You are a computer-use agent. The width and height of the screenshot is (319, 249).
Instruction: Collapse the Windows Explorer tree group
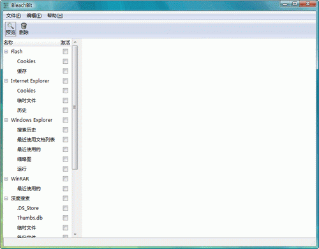6,120
